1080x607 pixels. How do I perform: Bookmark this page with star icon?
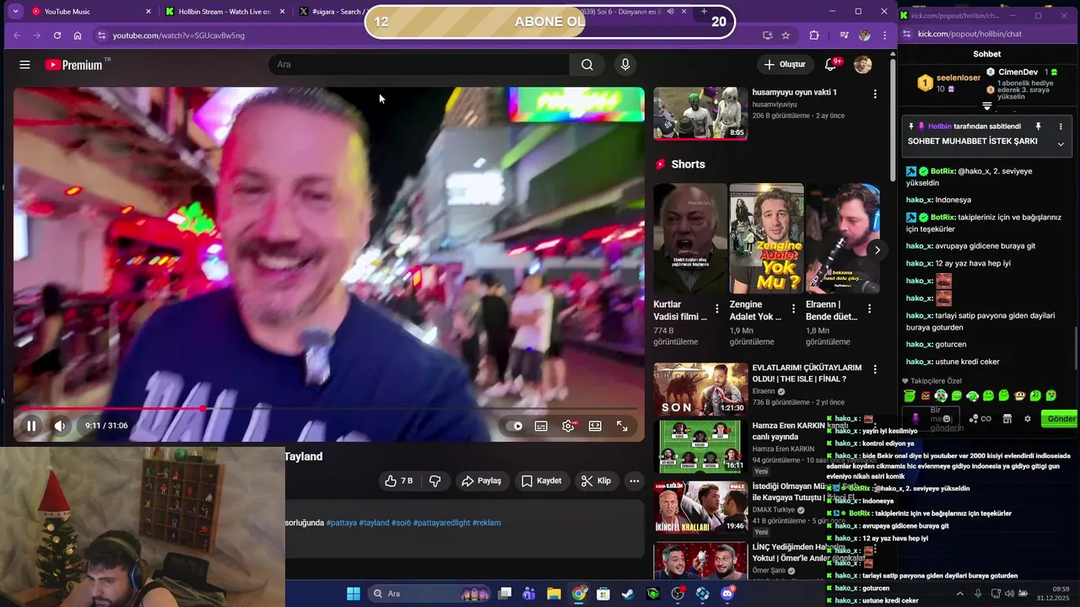(x=786, y=35)
